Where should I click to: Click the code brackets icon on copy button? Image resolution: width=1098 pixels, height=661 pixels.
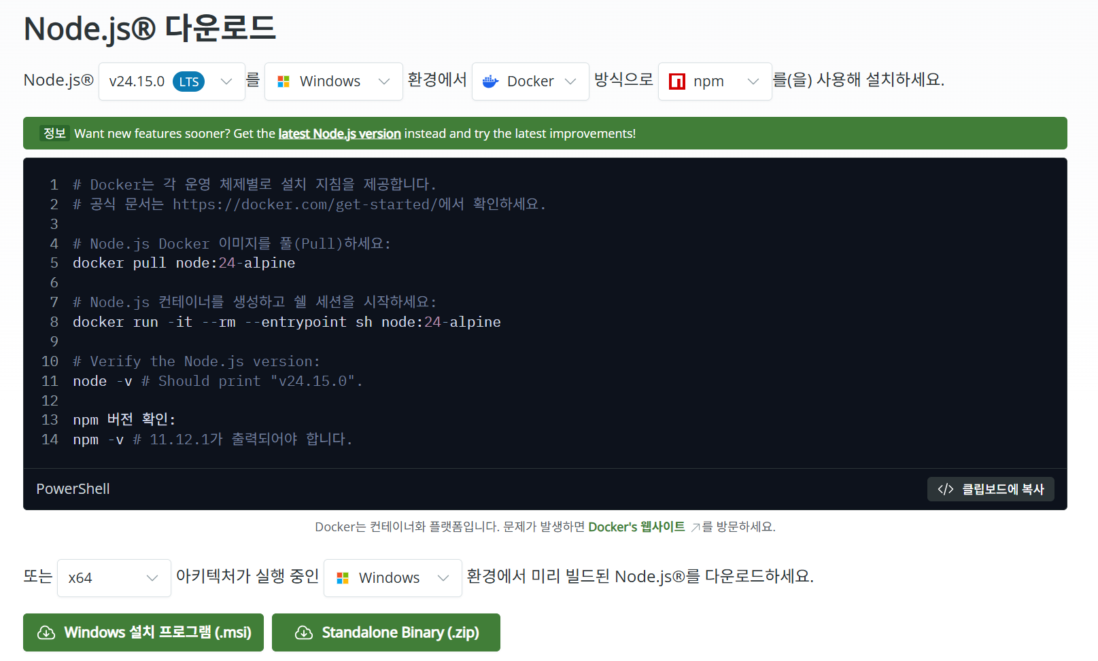point(946,489)
